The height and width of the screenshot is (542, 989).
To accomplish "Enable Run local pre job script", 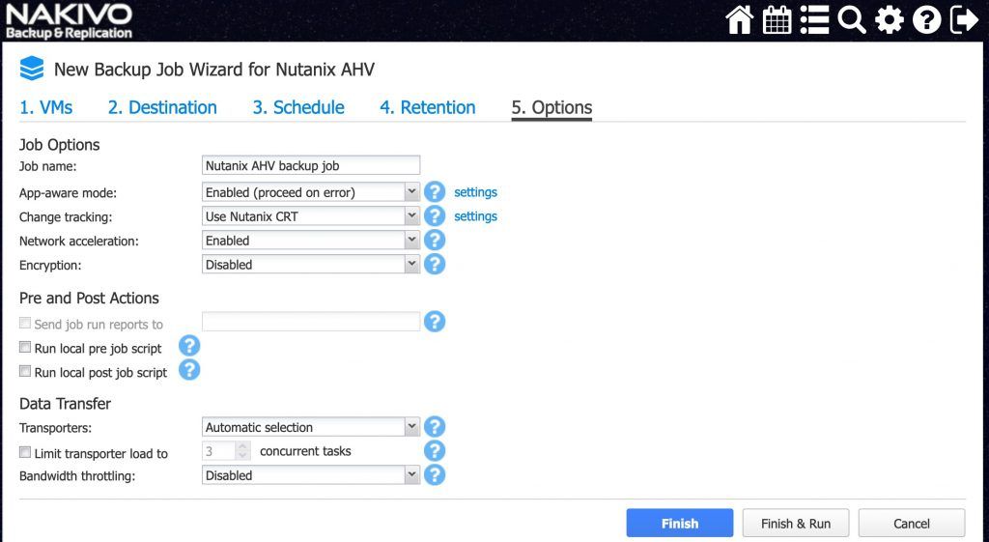I will point(25,347).
